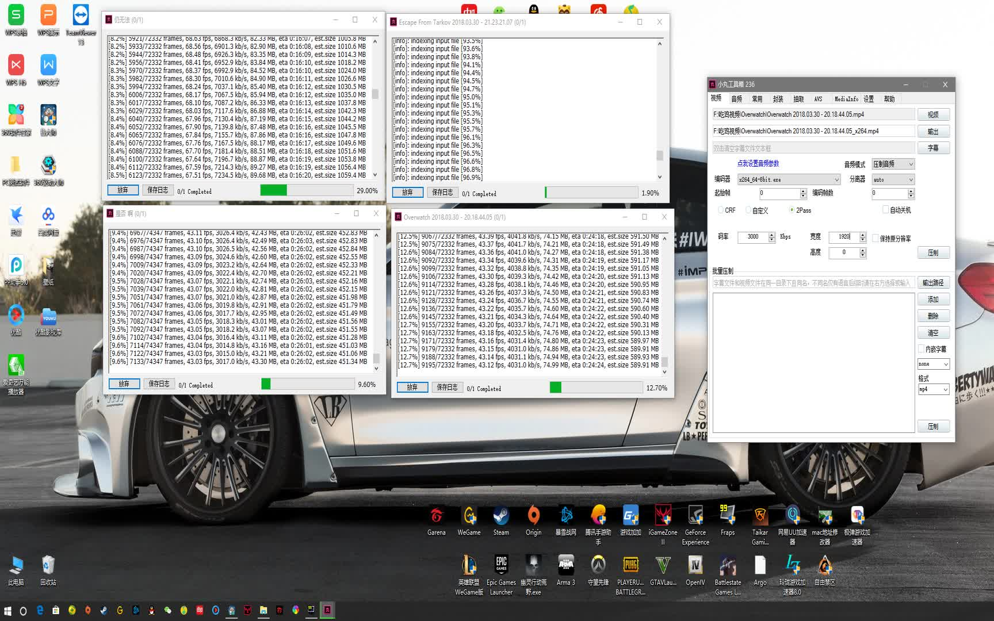Click 输出路径 batch button
Screen dimensions: 994x621
[933, 282]
